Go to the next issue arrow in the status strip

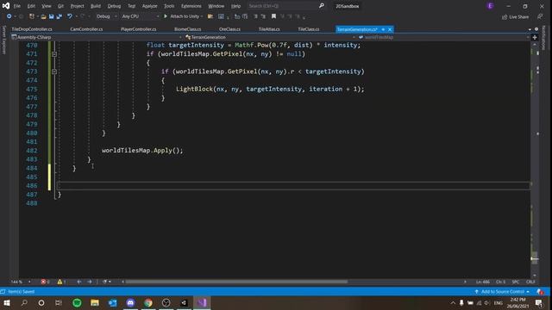(90, 282)
